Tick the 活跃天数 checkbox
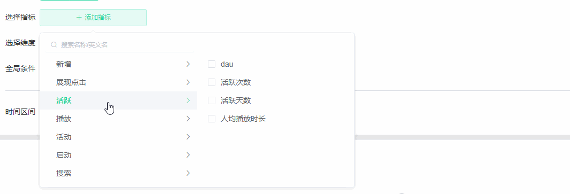Viewport: 570px width, 194px height. pyautogui.click(x=212, y=100)
